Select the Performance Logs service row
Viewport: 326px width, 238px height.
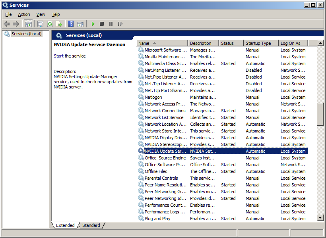point(223,212)
